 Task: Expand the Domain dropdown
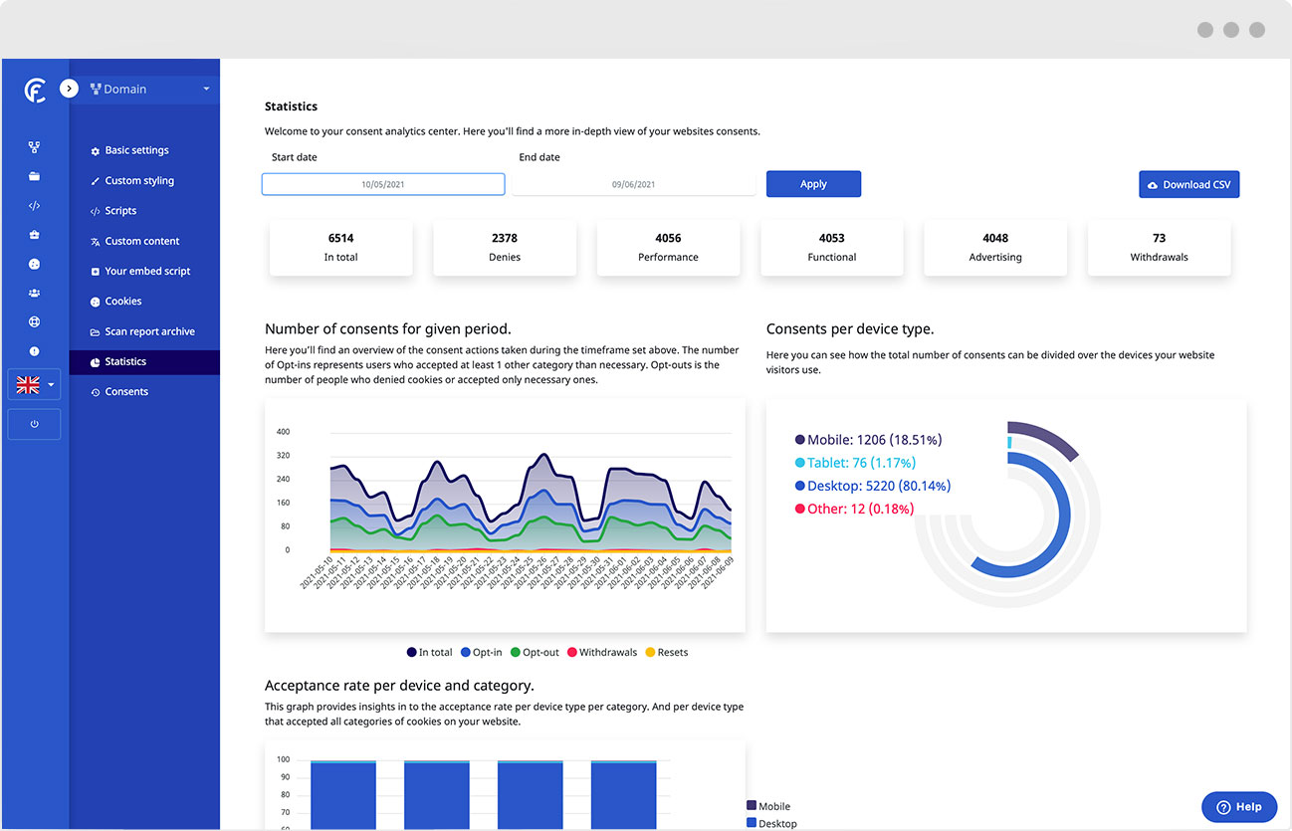pyautogui.click(x=149, y=90)
